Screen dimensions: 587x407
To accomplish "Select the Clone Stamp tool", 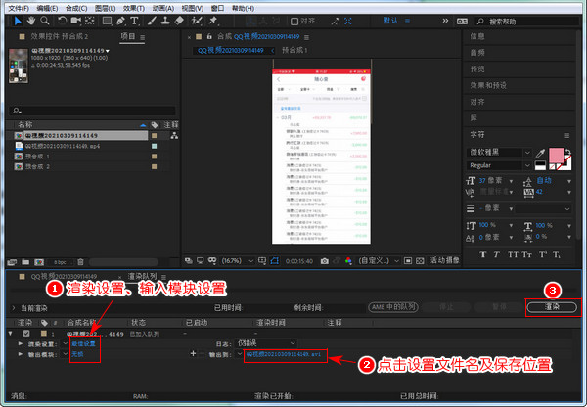I will (x=165, y=21).
